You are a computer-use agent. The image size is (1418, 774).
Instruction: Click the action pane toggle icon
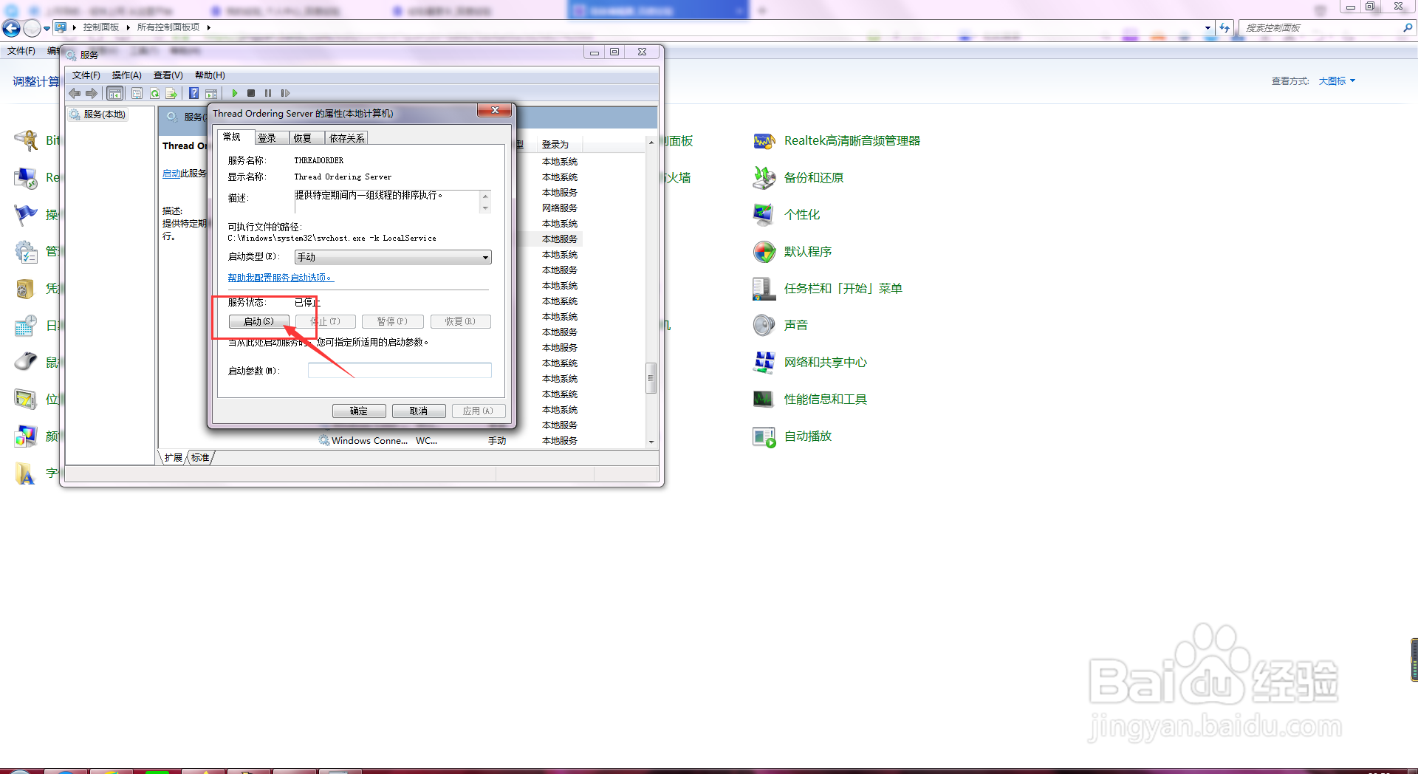(211, 93)
